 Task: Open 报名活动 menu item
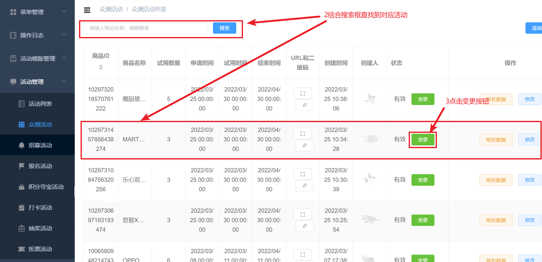37,166
